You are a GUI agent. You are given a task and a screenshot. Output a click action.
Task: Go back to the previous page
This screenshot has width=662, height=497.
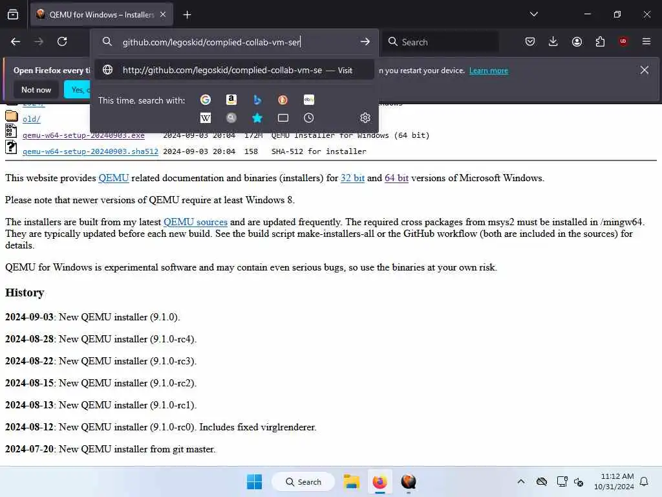pyautogui.click(x=16, y=41)
